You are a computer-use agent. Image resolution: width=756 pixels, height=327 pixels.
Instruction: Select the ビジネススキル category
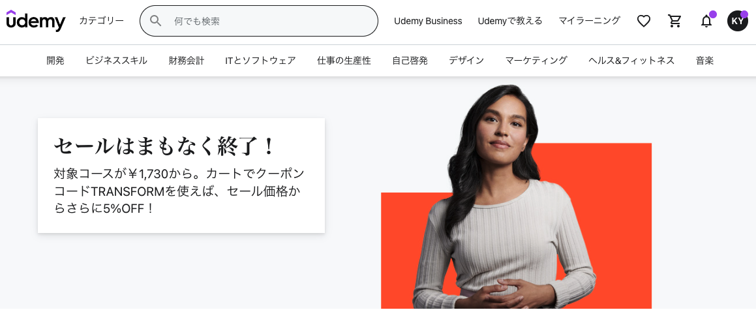coord(116,60)
